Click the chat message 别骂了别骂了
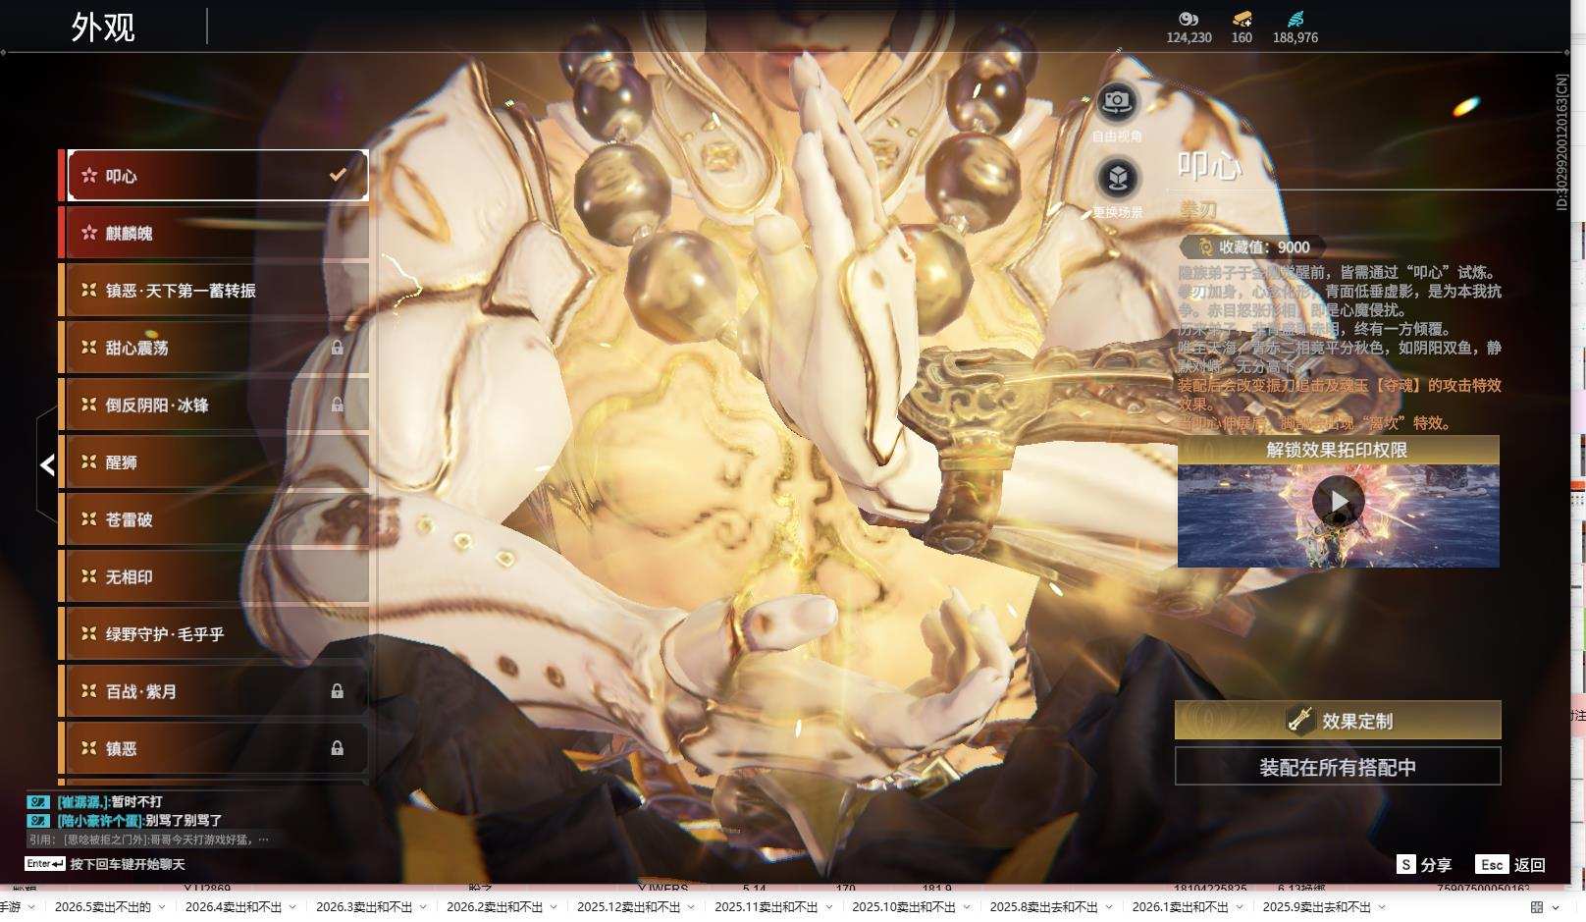Screen dimensions: 1586x922 tap(184, 821)
